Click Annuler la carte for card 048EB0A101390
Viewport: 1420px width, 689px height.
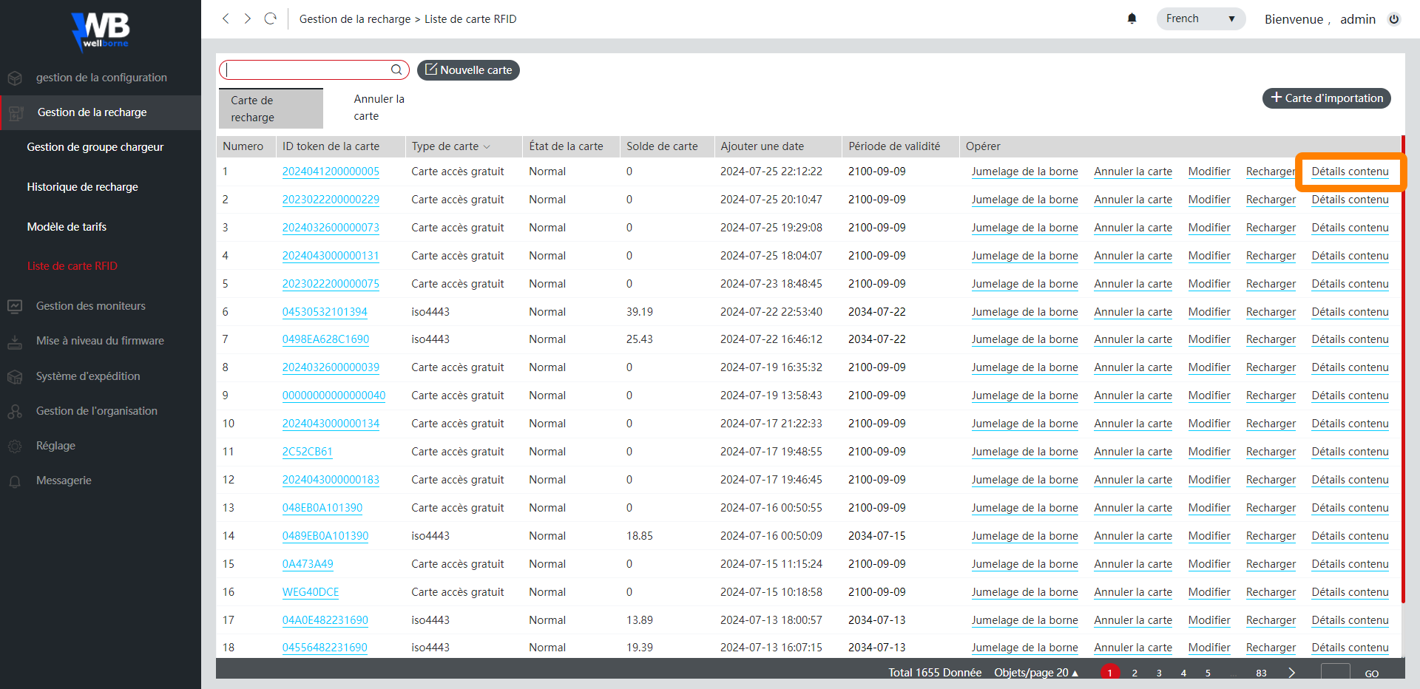point(1133,508)
